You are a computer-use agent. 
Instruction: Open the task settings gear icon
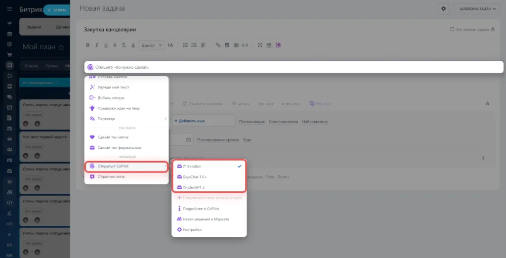pos(443,8)
